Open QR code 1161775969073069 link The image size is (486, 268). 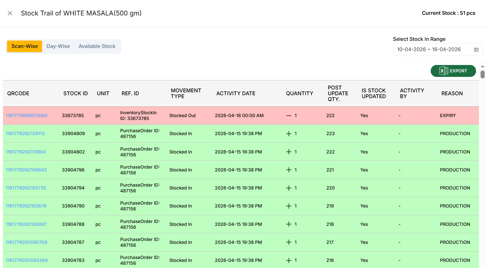pos(26,116)
